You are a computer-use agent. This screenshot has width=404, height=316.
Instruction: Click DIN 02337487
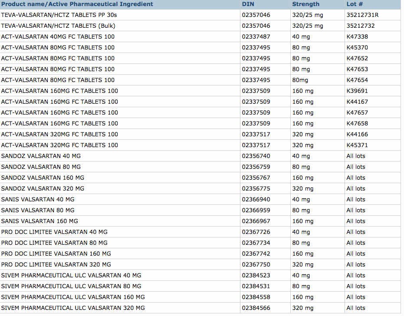tap(256, 36)
